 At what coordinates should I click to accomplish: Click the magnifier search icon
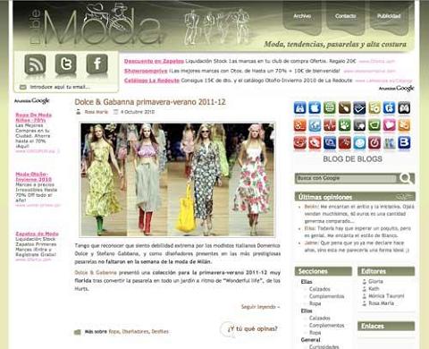[406, 178]
